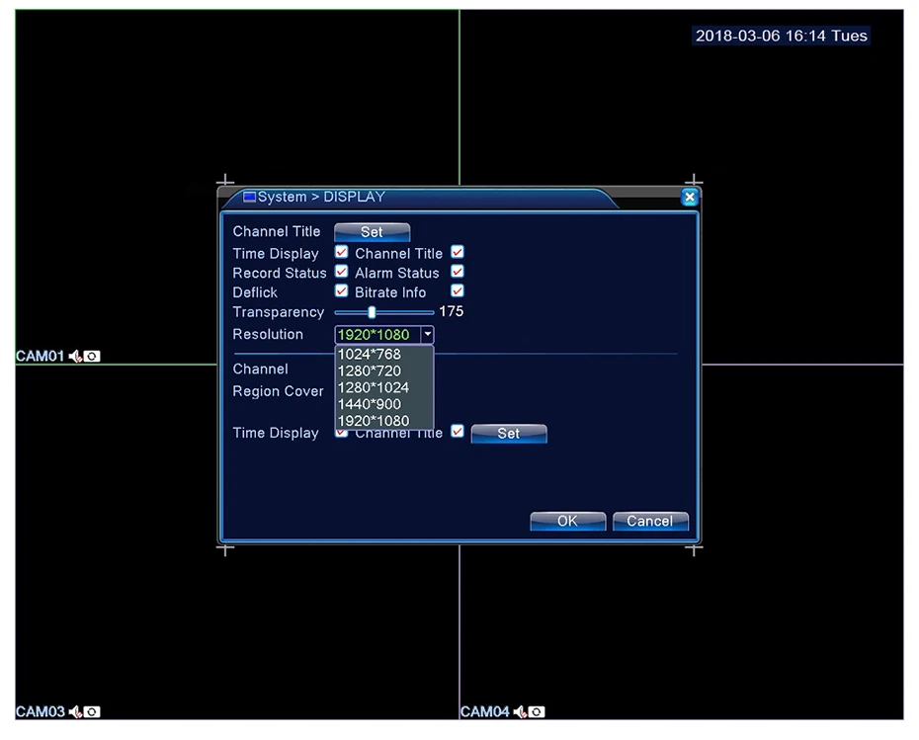This screenshot has height=740, width=919.
Task: Choose 1280*720 from the resolution list
Action: tap(383, 370)
